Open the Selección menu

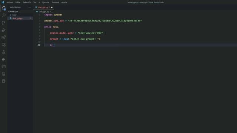27,3
